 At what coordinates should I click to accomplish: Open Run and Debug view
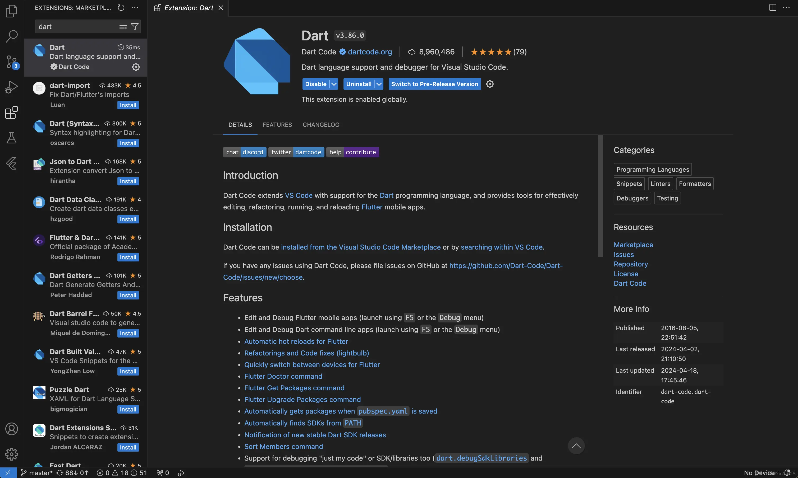12,87
